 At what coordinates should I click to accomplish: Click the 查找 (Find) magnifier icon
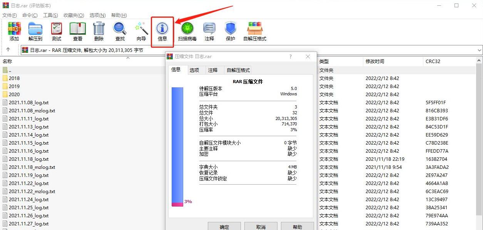pos(120,28)
